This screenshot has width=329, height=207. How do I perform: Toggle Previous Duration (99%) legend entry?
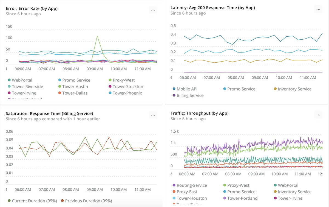86,201
